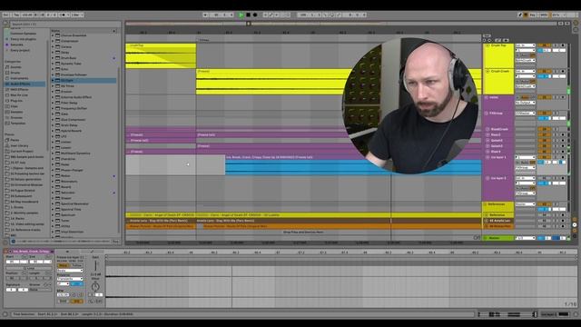
Task: Start playback with the green play button
Action: tap(241, 15)
